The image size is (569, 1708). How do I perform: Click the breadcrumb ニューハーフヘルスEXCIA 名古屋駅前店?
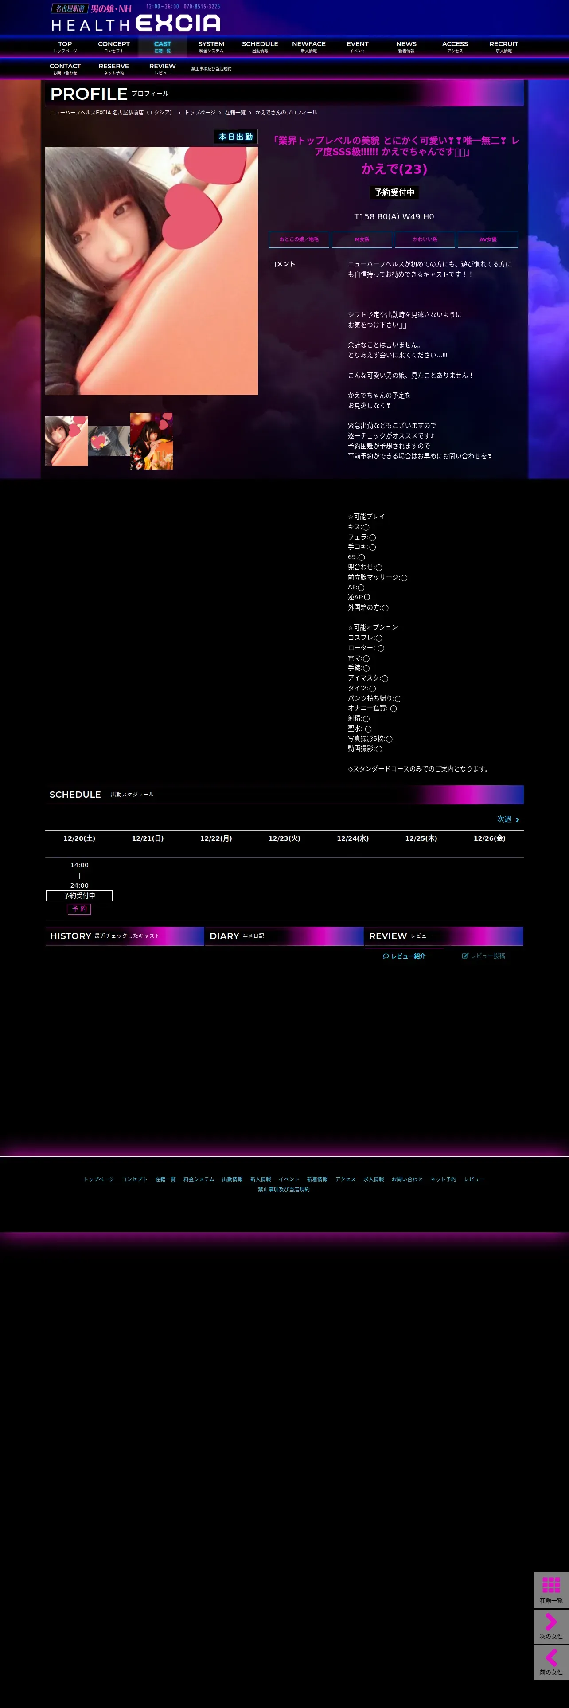[x=111, y=113]
